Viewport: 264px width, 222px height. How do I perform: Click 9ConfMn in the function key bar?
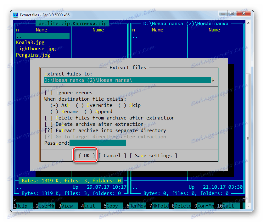click(x=204, y=206)
